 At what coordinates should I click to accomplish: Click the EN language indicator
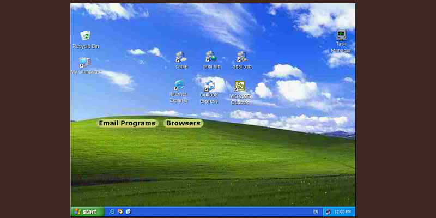coord(316,212)
